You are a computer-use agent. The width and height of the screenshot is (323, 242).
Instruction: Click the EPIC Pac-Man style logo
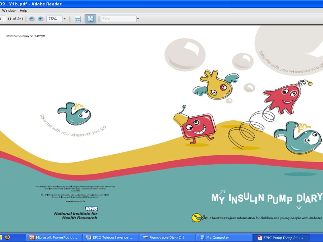[x=199, y=218]
